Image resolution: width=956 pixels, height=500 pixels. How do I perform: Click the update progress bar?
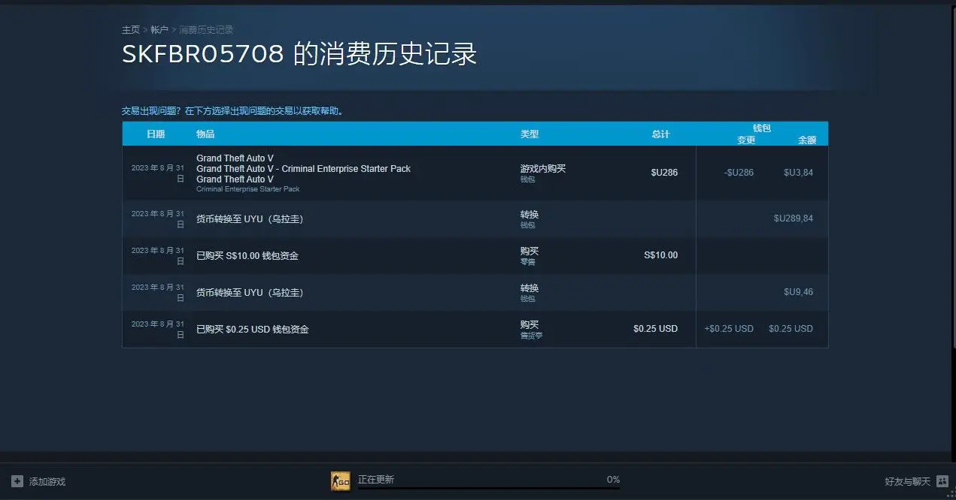(489, 488)
